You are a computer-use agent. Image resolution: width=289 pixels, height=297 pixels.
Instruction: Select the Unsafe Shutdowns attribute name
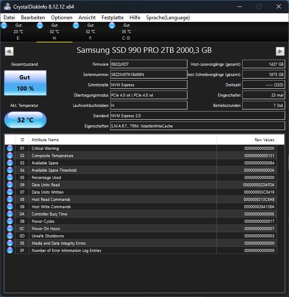click(48, 236)
